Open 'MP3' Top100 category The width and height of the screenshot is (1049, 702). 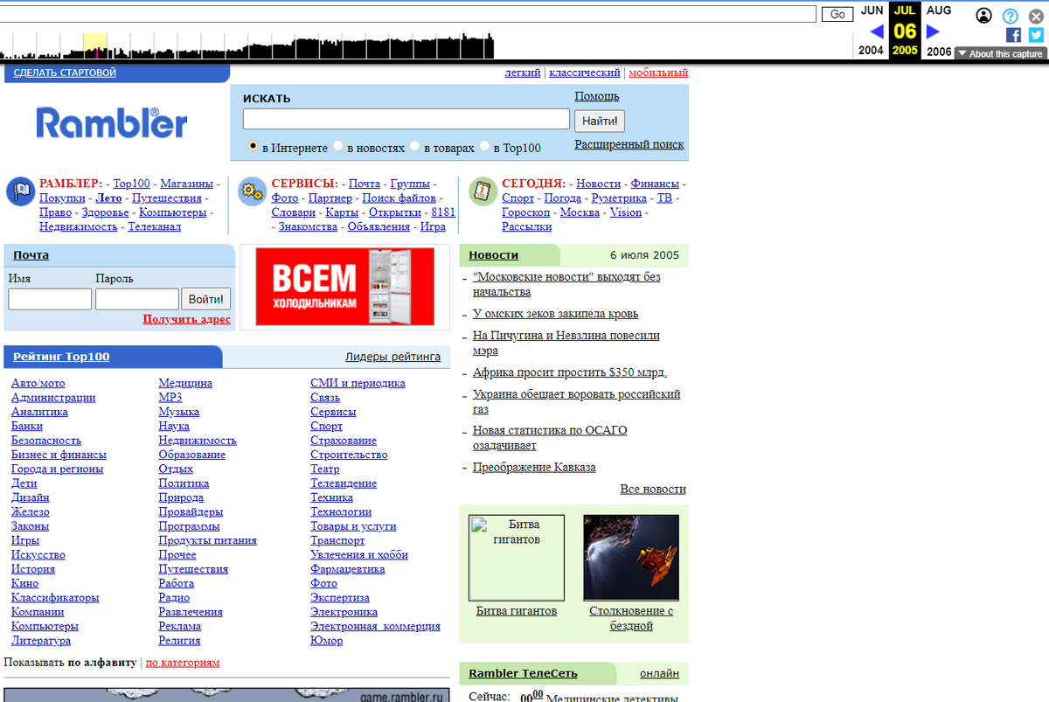coord(170,398)
